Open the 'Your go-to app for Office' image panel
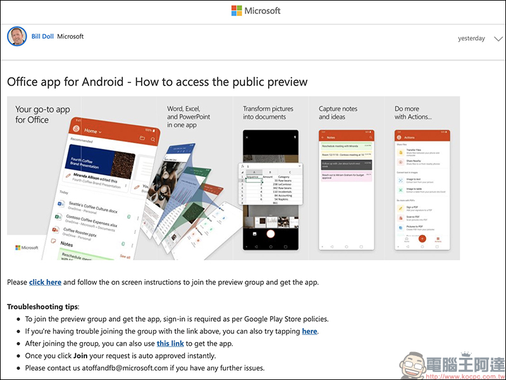Image resolution: width=506 pixels, height=380 pixels. pos(82,178)
